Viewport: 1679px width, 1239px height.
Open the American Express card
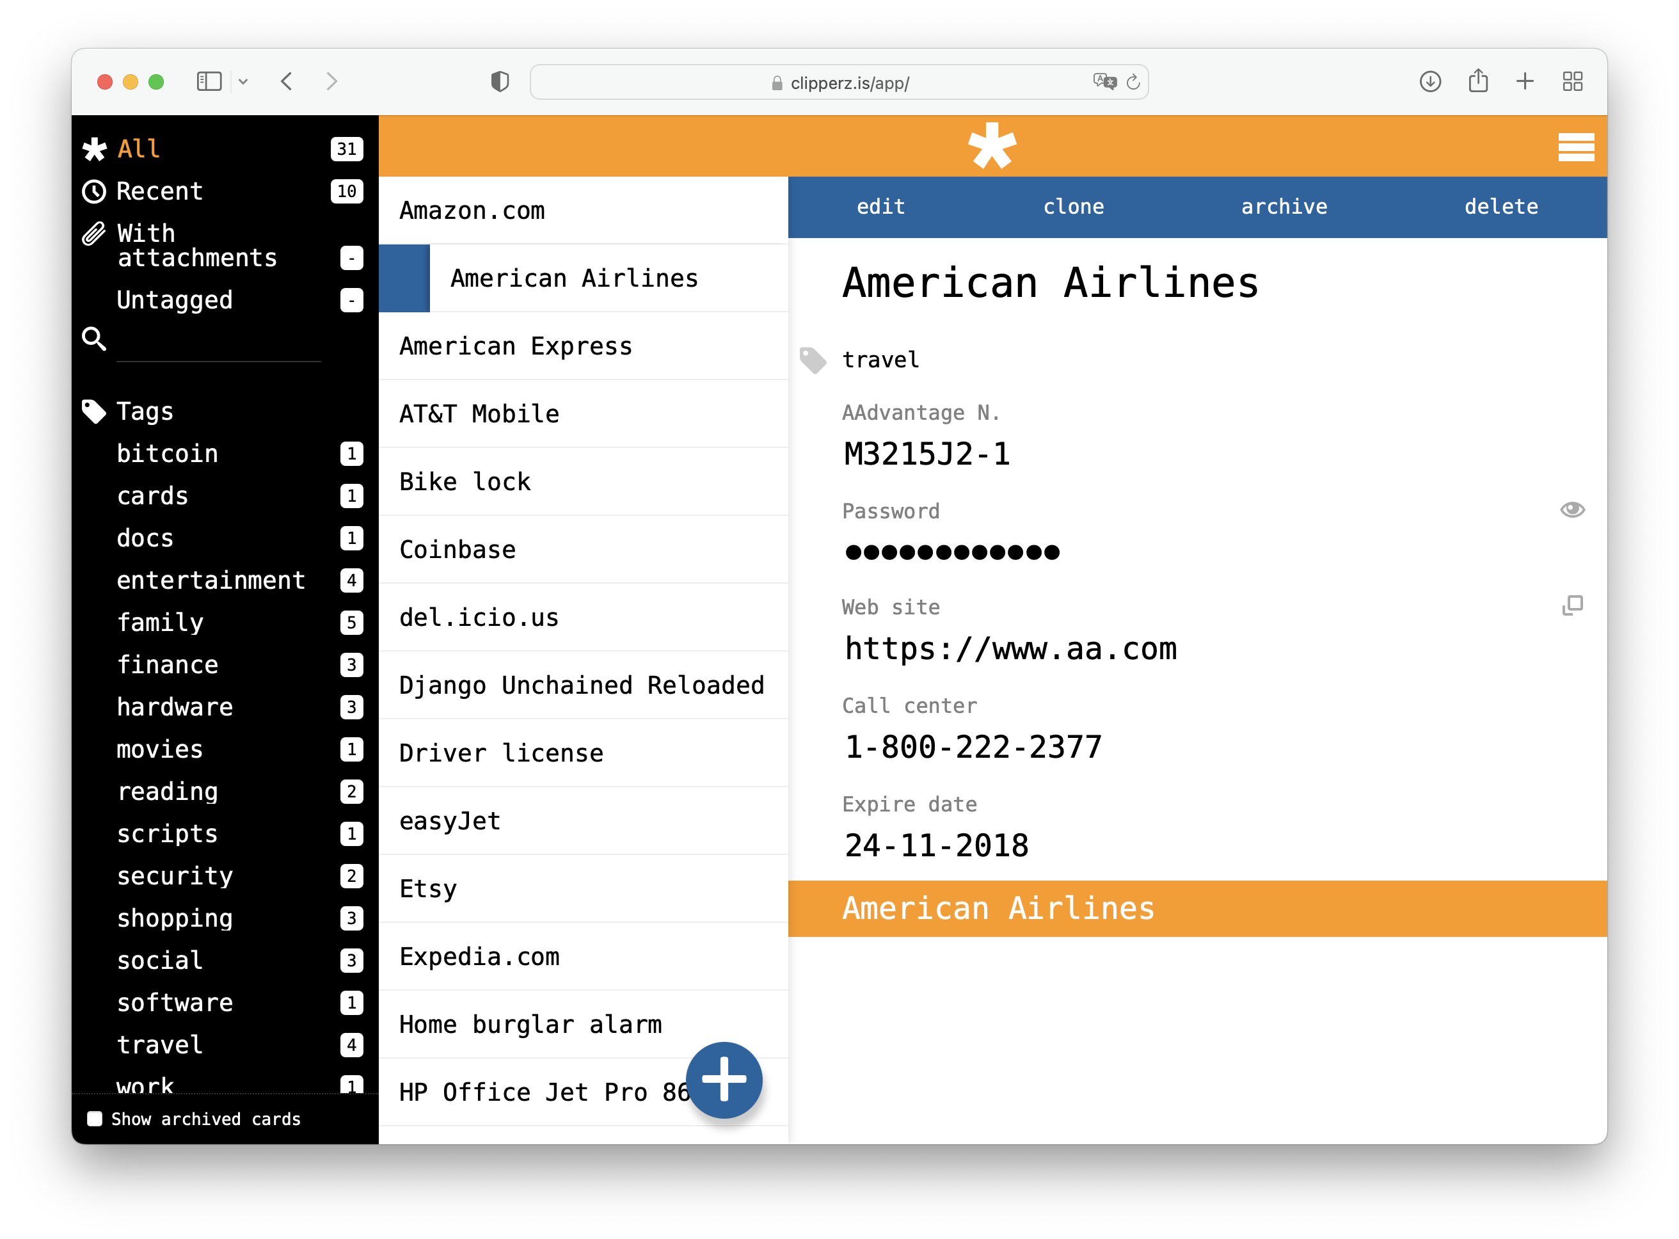pyautogui.click(x=584, y=346)
